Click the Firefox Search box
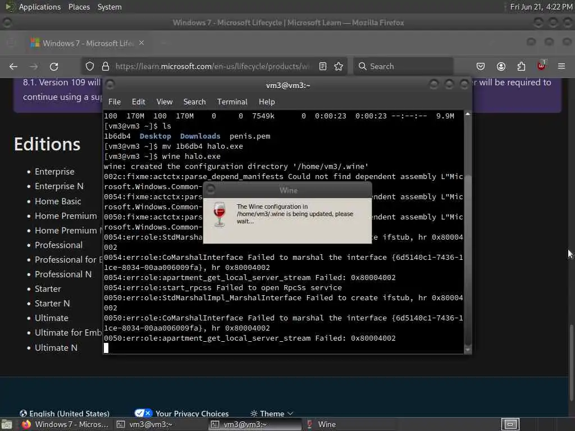Screen dimensions: 575x431 coord(403,66)
